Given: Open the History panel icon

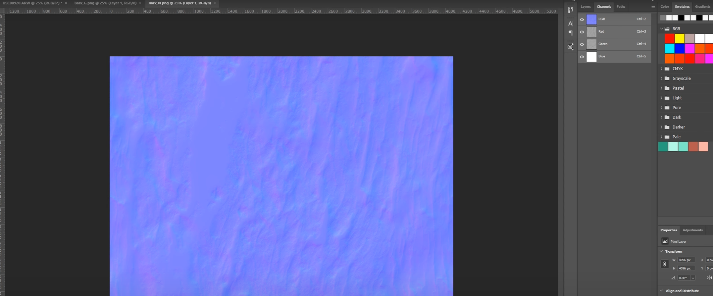Looking at the screenshot, I should (570, 10).
